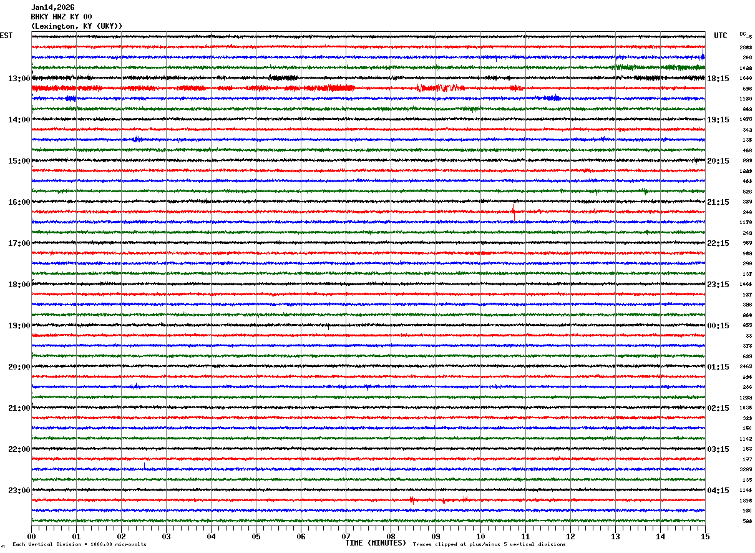
Task: Click the 'Each Vertical Division = 1000.00 microvolts' note
Action: tap(79, 545)
